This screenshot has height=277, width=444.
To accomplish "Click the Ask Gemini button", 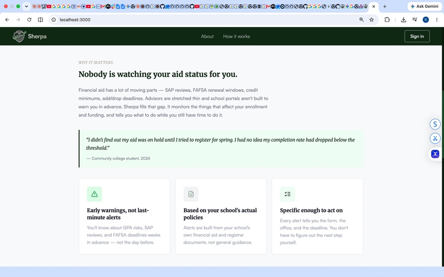I will point(425,7).
